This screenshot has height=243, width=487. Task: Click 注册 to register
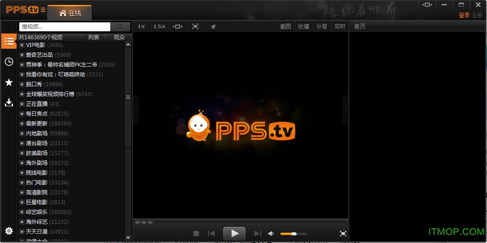pos(476,16)
